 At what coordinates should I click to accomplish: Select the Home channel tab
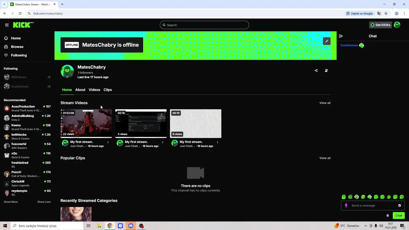pyautogui.click(x=67, y=90)
